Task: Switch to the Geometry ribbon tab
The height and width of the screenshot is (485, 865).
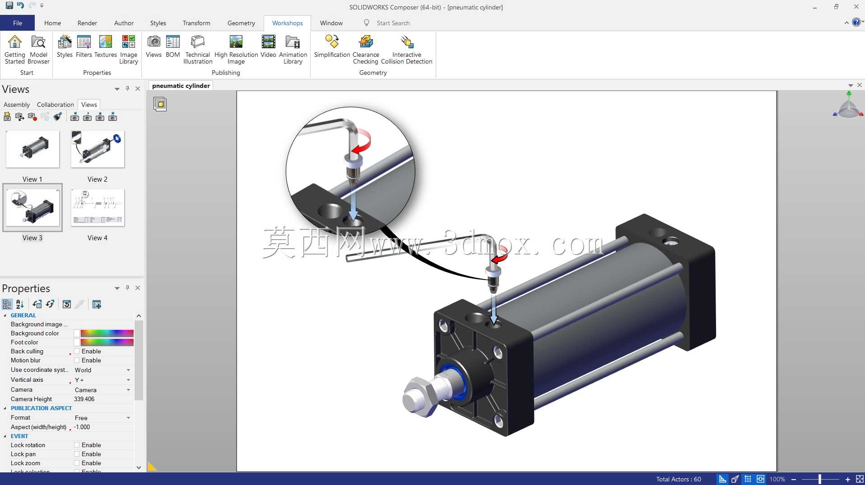Action: point(241,23)
